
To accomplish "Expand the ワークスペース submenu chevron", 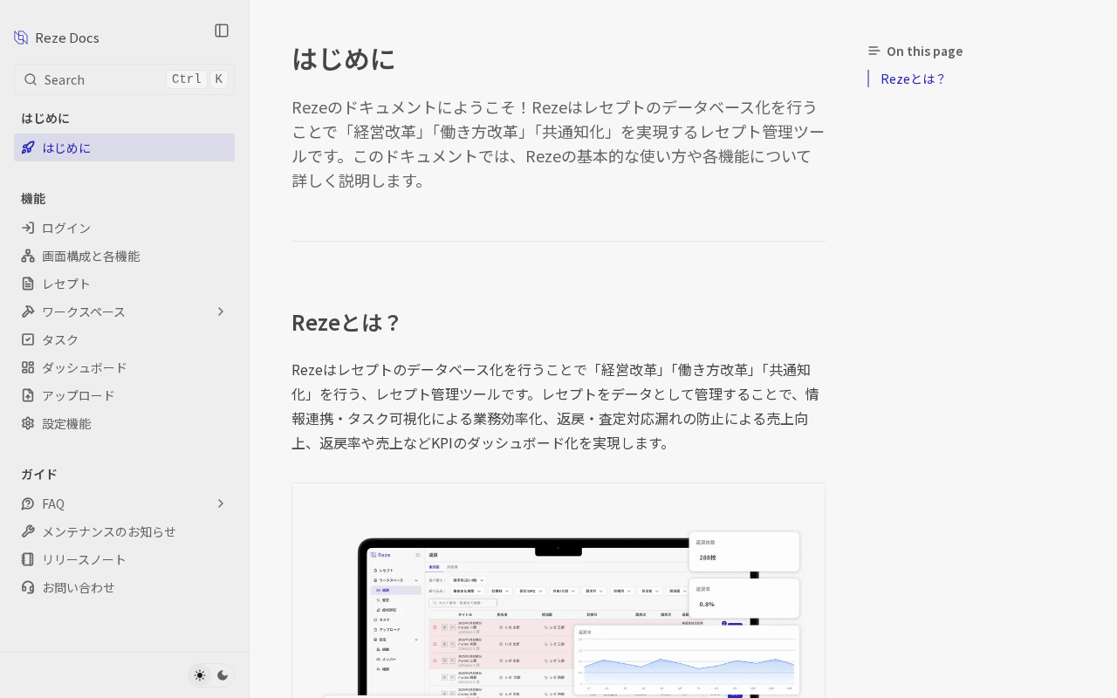I will (221, 311).
